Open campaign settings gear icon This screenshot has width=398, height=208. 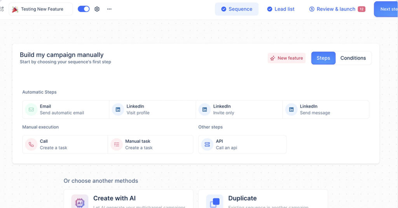click(97, 9)
